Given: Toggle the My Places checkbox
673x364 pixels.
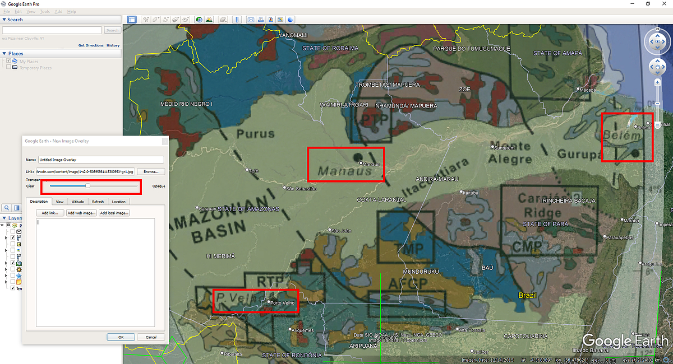Looking at the screenshot, I should pyautogui.click(x=8, y=61).
